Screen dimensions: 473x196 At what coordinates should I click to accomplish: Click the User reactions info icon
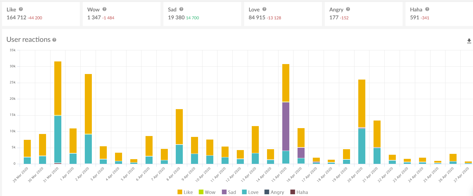tap(54, 40)
